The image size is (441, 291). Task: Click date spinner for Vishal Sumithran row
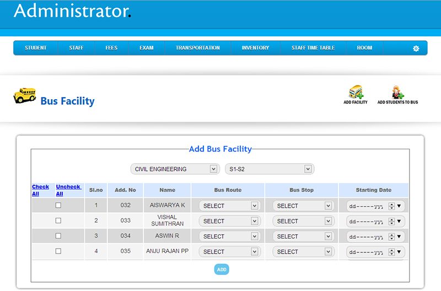(391, 221)
